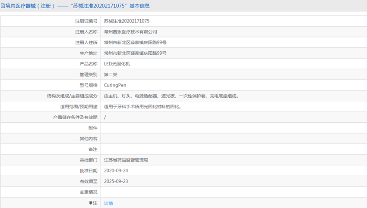Select intended use text 适用于牙科手术所用光固化材料的固化
Screen dimensions: 367x208
(x=142, y=107)
